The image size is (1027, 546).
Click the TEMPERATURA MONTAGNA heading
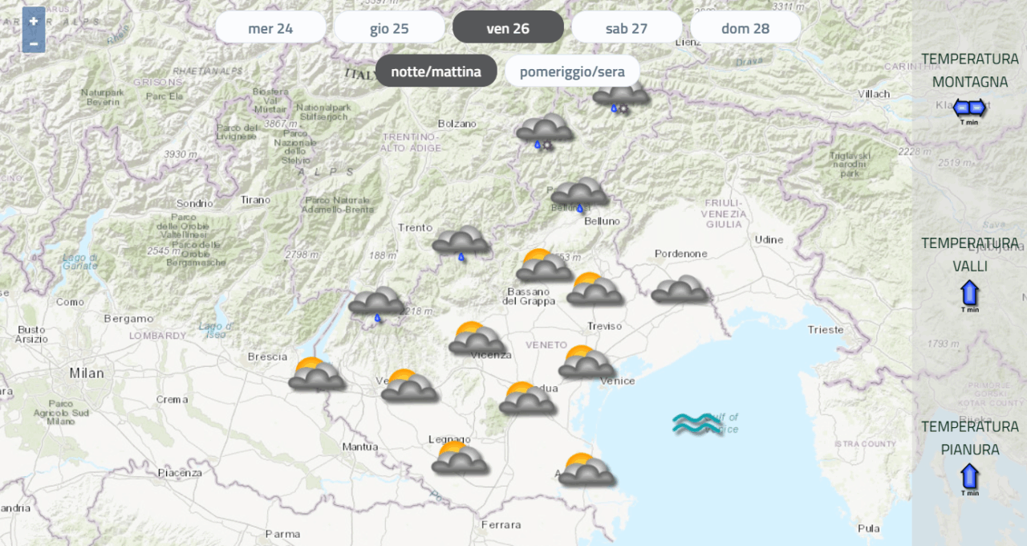pyautogui.click(x=970, y=71)
